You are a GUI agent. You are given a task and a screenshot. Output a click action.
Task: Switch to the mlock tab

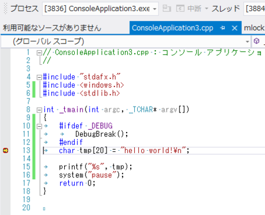click(x=254, y=28)
